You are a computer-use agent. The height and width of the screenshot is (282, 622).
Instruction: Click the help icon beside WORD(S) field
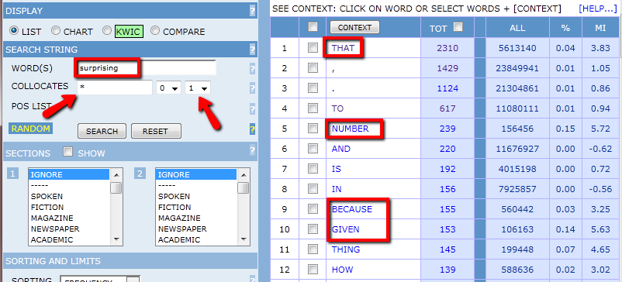253,68
